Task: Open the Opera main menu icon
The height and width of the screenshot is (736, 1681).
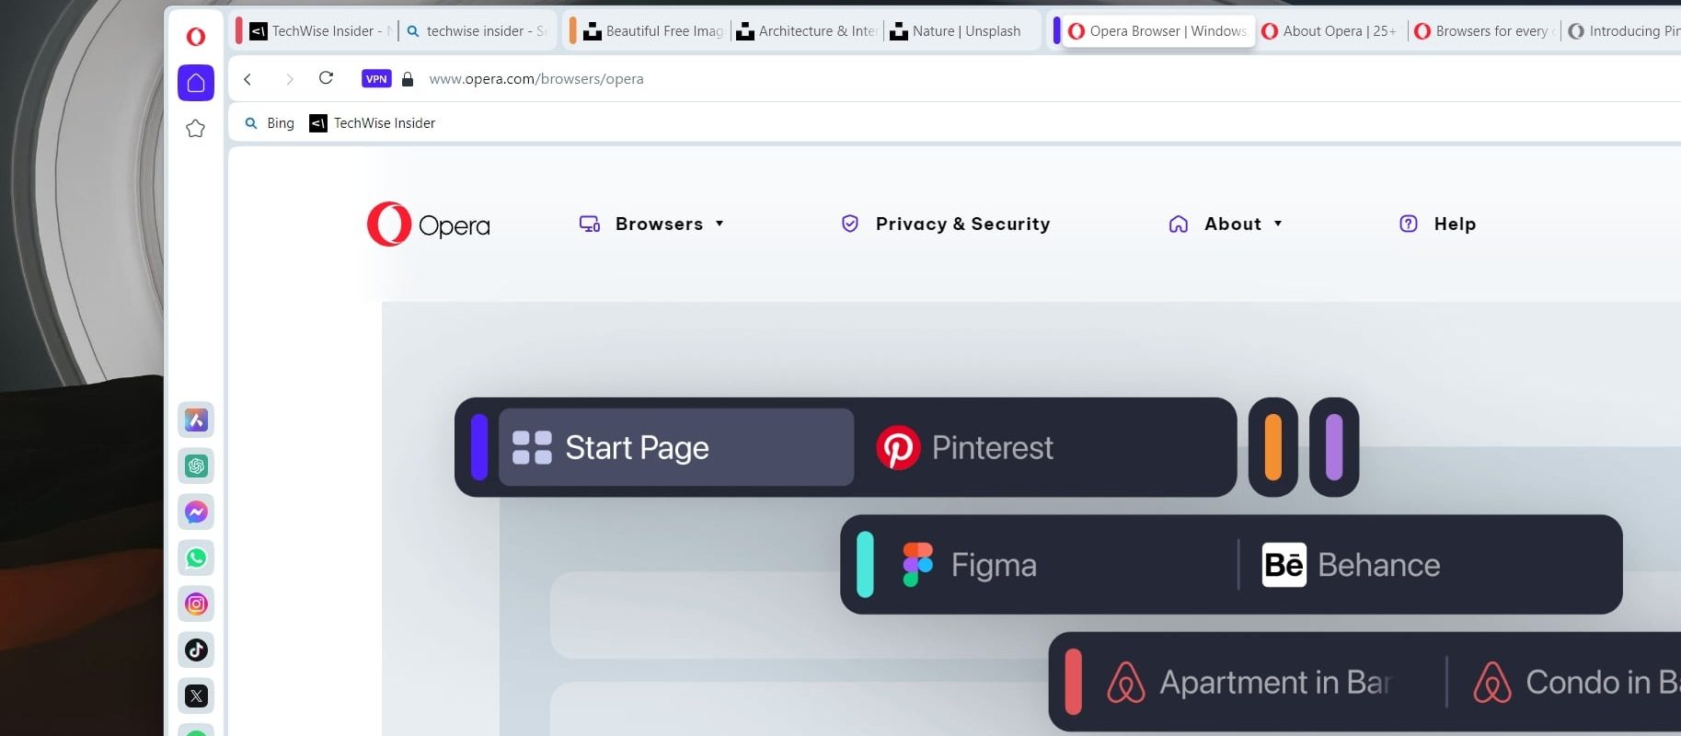Action: coord(195,37)
